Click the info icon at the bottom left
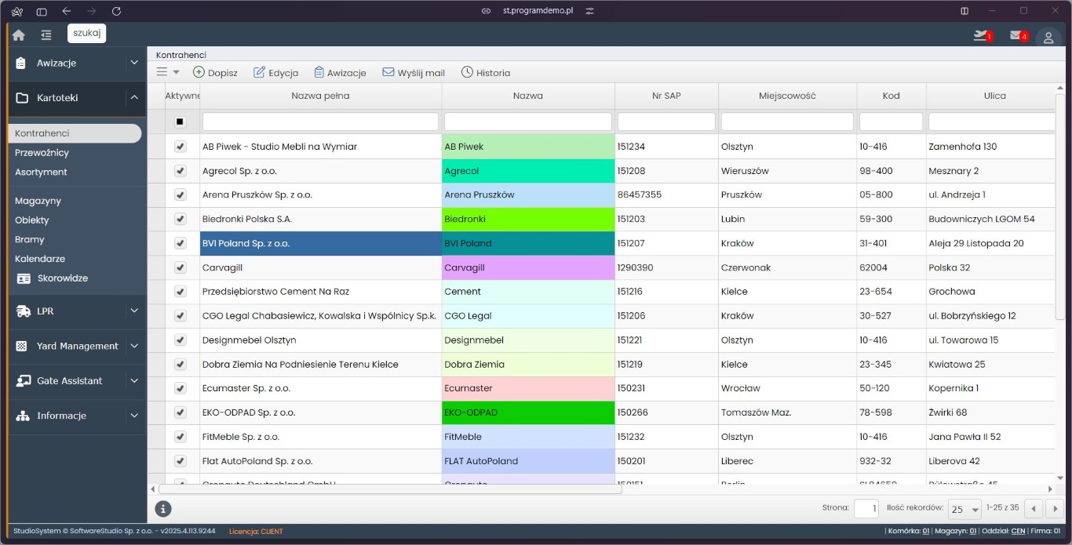The image size is (1072, 545). [x=163, y=509]
